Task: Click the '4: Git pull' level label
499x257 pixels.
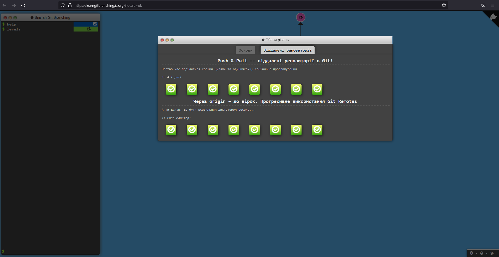Action: pos(172,77)
